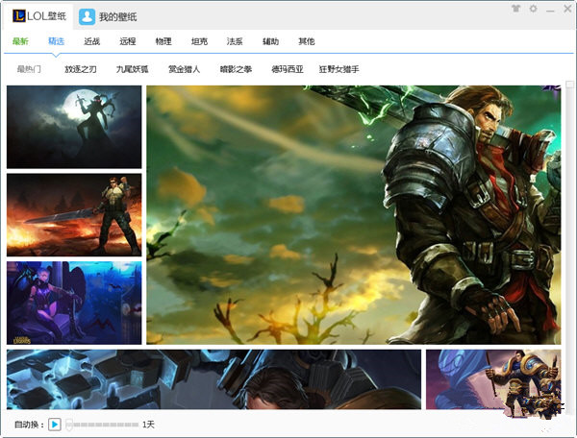Show wallpapers for 赏金猎人
Image resolution: width=577 pixels, height=438 pixels.
pos(184,69)
